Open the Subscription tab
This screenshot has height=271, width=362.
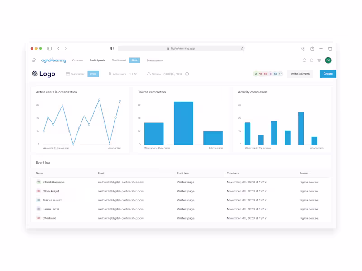pos(155,61)
